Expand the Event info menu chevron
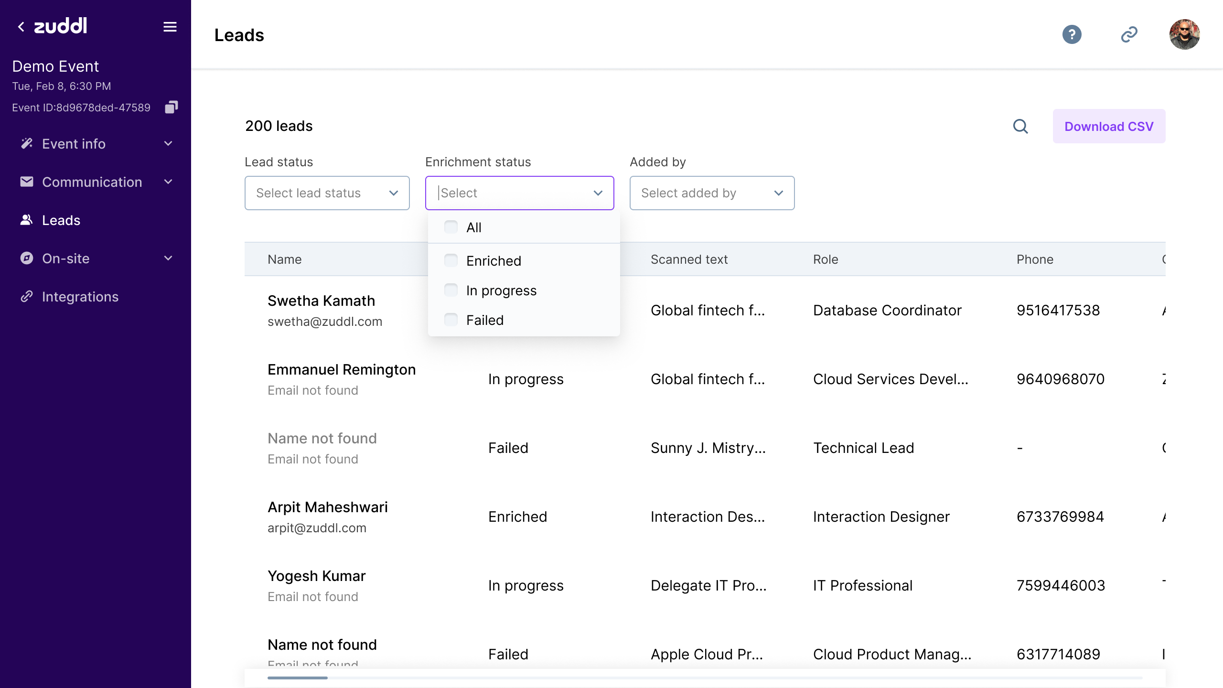Image resolution: width=1223 pixels, height=688 pixels. click(x=168, y=144)
